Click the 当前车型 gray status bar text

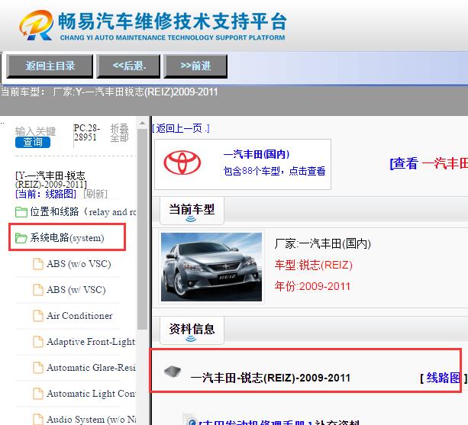(109, 92)
